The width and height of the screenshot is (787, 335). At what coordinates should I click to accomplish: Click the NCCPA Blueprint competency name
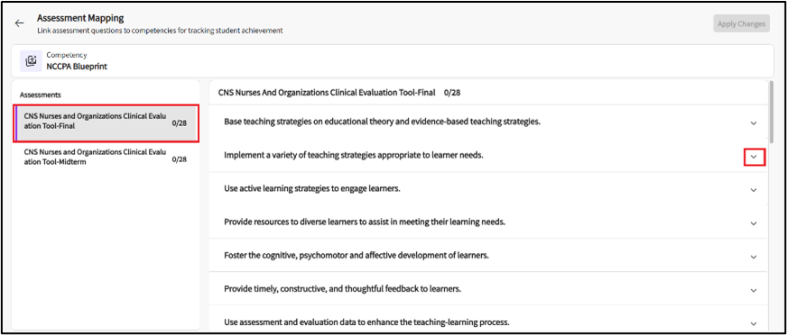[77, 66]
